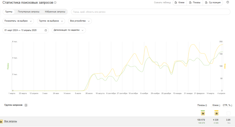Image resolution: width=235 pixels, height=127 pixels.
Task: Click the Клики value 4 335
Action: tap(216, 120)
